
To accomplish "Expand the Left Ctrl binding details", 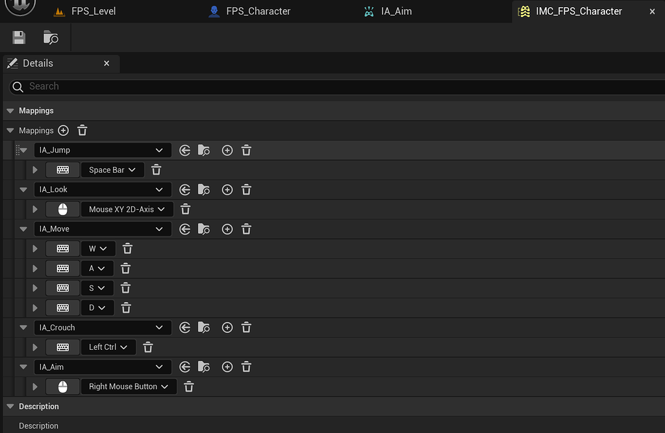I will pyautogui.click(x=35, y=347).
